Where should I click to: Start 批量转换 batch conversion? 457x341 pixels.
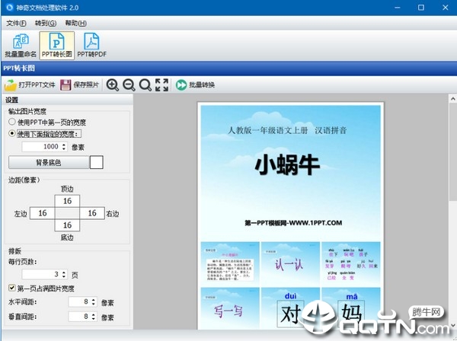[195, 85]
